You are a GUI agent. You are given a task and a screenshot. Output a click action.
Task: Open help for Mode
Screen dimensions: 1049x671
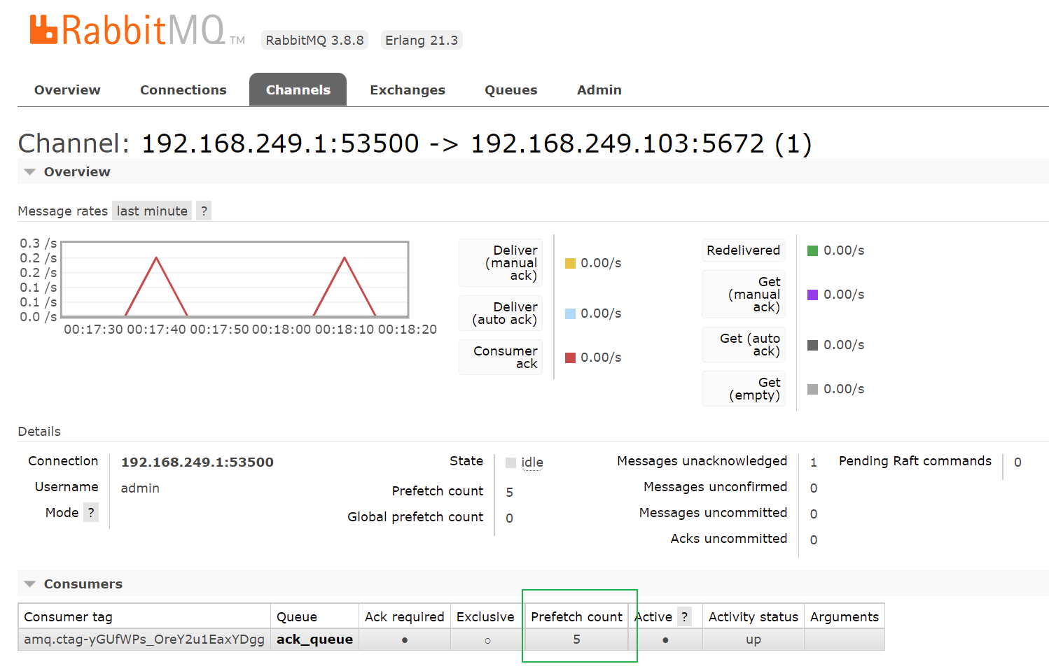tap(91, 513)
